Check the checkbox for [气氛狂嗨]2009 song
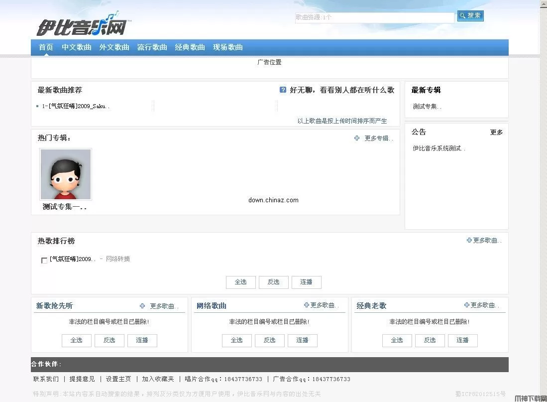Viewport: 547px width, 402px height. tap(44, 260)
